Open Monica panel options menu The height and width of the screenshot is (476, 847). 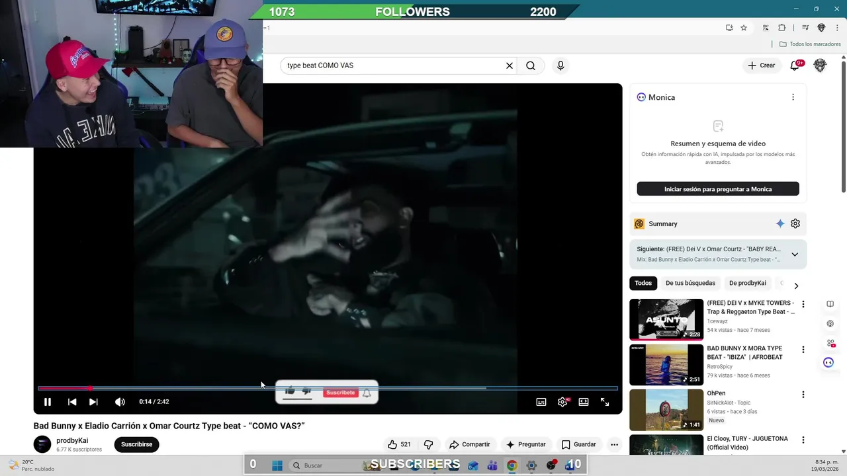click(793, 97)
